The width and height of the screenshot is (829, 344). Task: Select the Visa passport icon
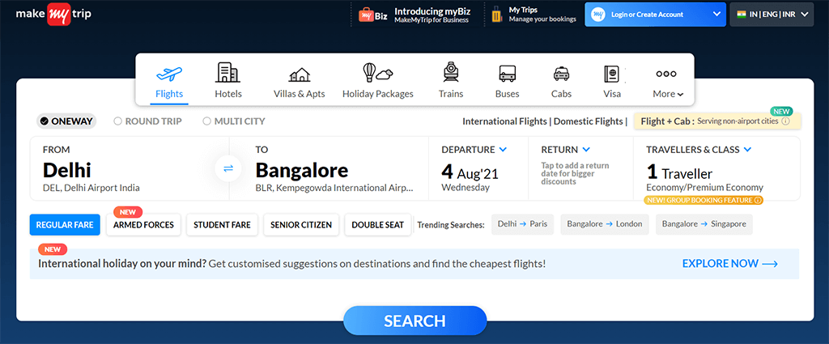pyautogui.click(x=612, y=74)
